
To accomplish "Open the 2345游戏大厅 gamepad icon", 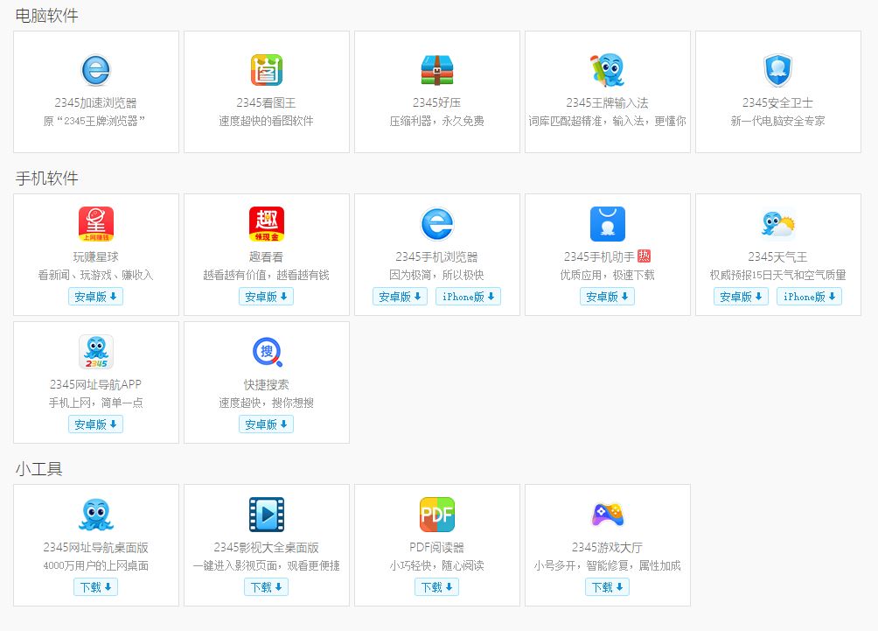I will (x=608, y=515).
